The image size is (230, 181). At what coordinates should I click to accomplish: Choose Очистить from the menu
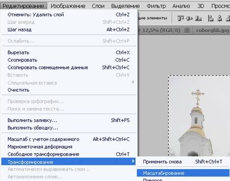[69, 90]
